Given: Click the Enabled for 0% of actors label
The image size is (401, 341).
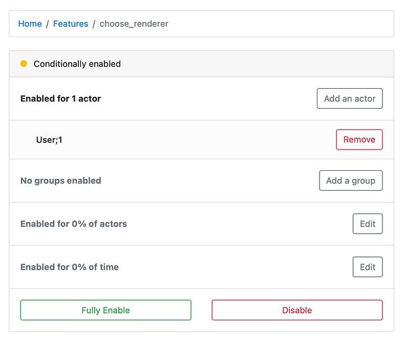Looking at the screenshot, I should 74,224.
